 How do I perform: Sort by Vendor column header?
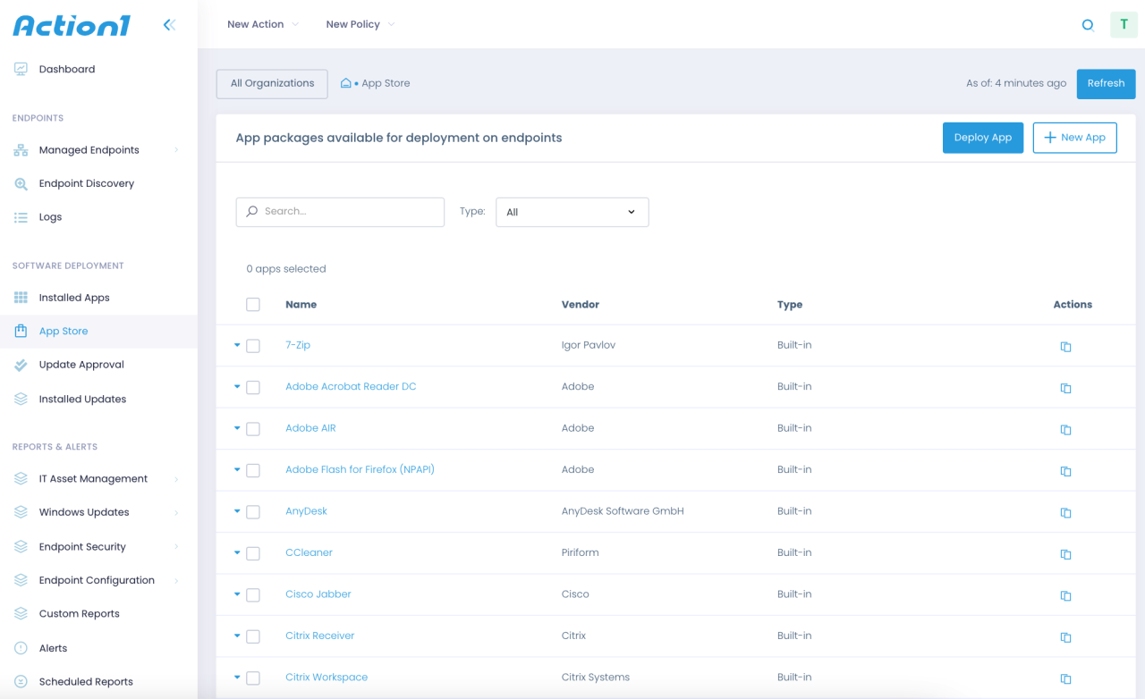tap(581, 305)
